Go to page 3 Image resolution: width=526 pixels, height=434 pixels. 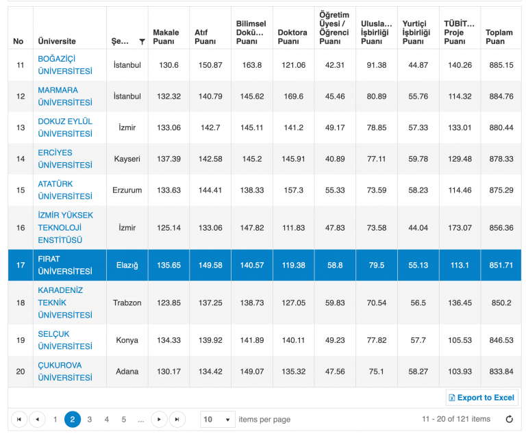(x=90, y=419)
